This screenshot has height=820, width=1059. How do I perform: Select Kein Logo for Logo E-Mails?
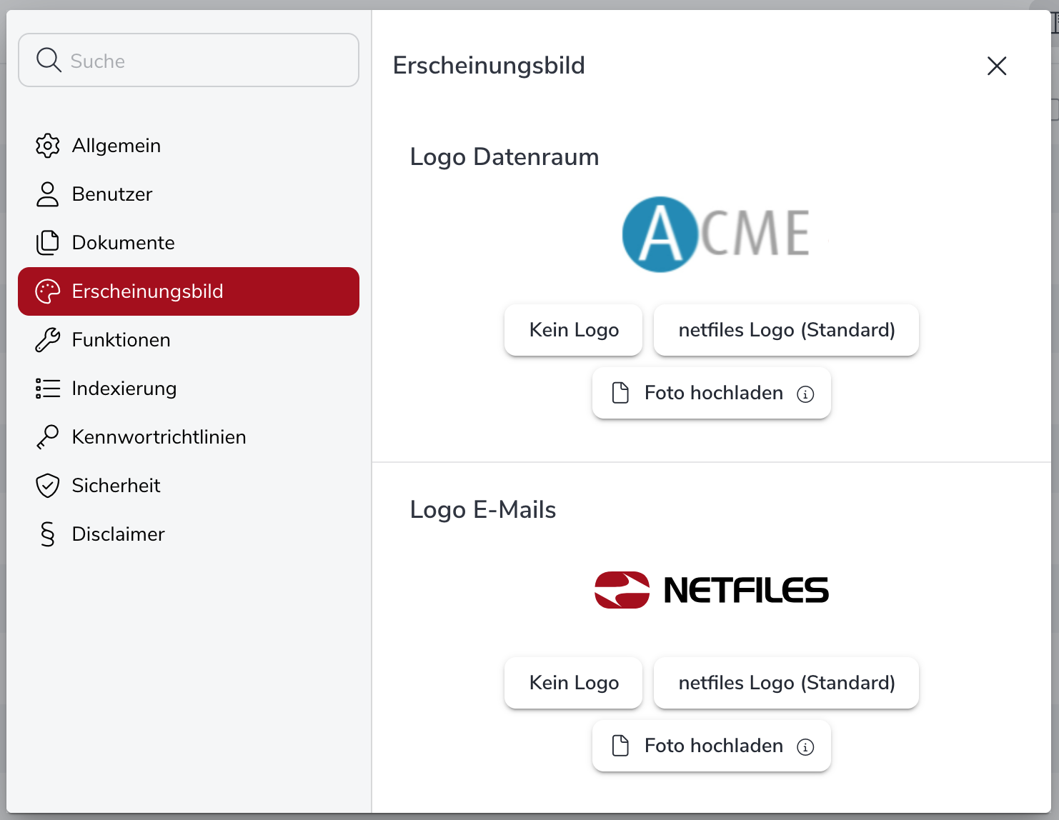pyautogui.click(x=573, y=683)
